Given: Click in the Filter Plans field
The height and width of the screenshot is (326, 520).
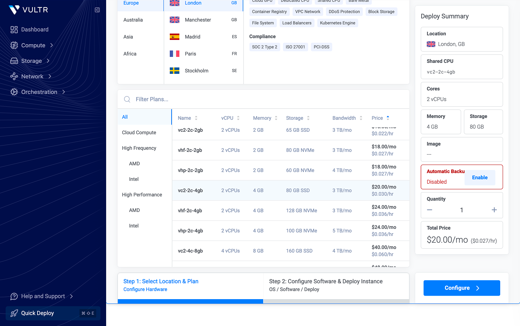Looking at the screenshot, I should tap(263, 99).
